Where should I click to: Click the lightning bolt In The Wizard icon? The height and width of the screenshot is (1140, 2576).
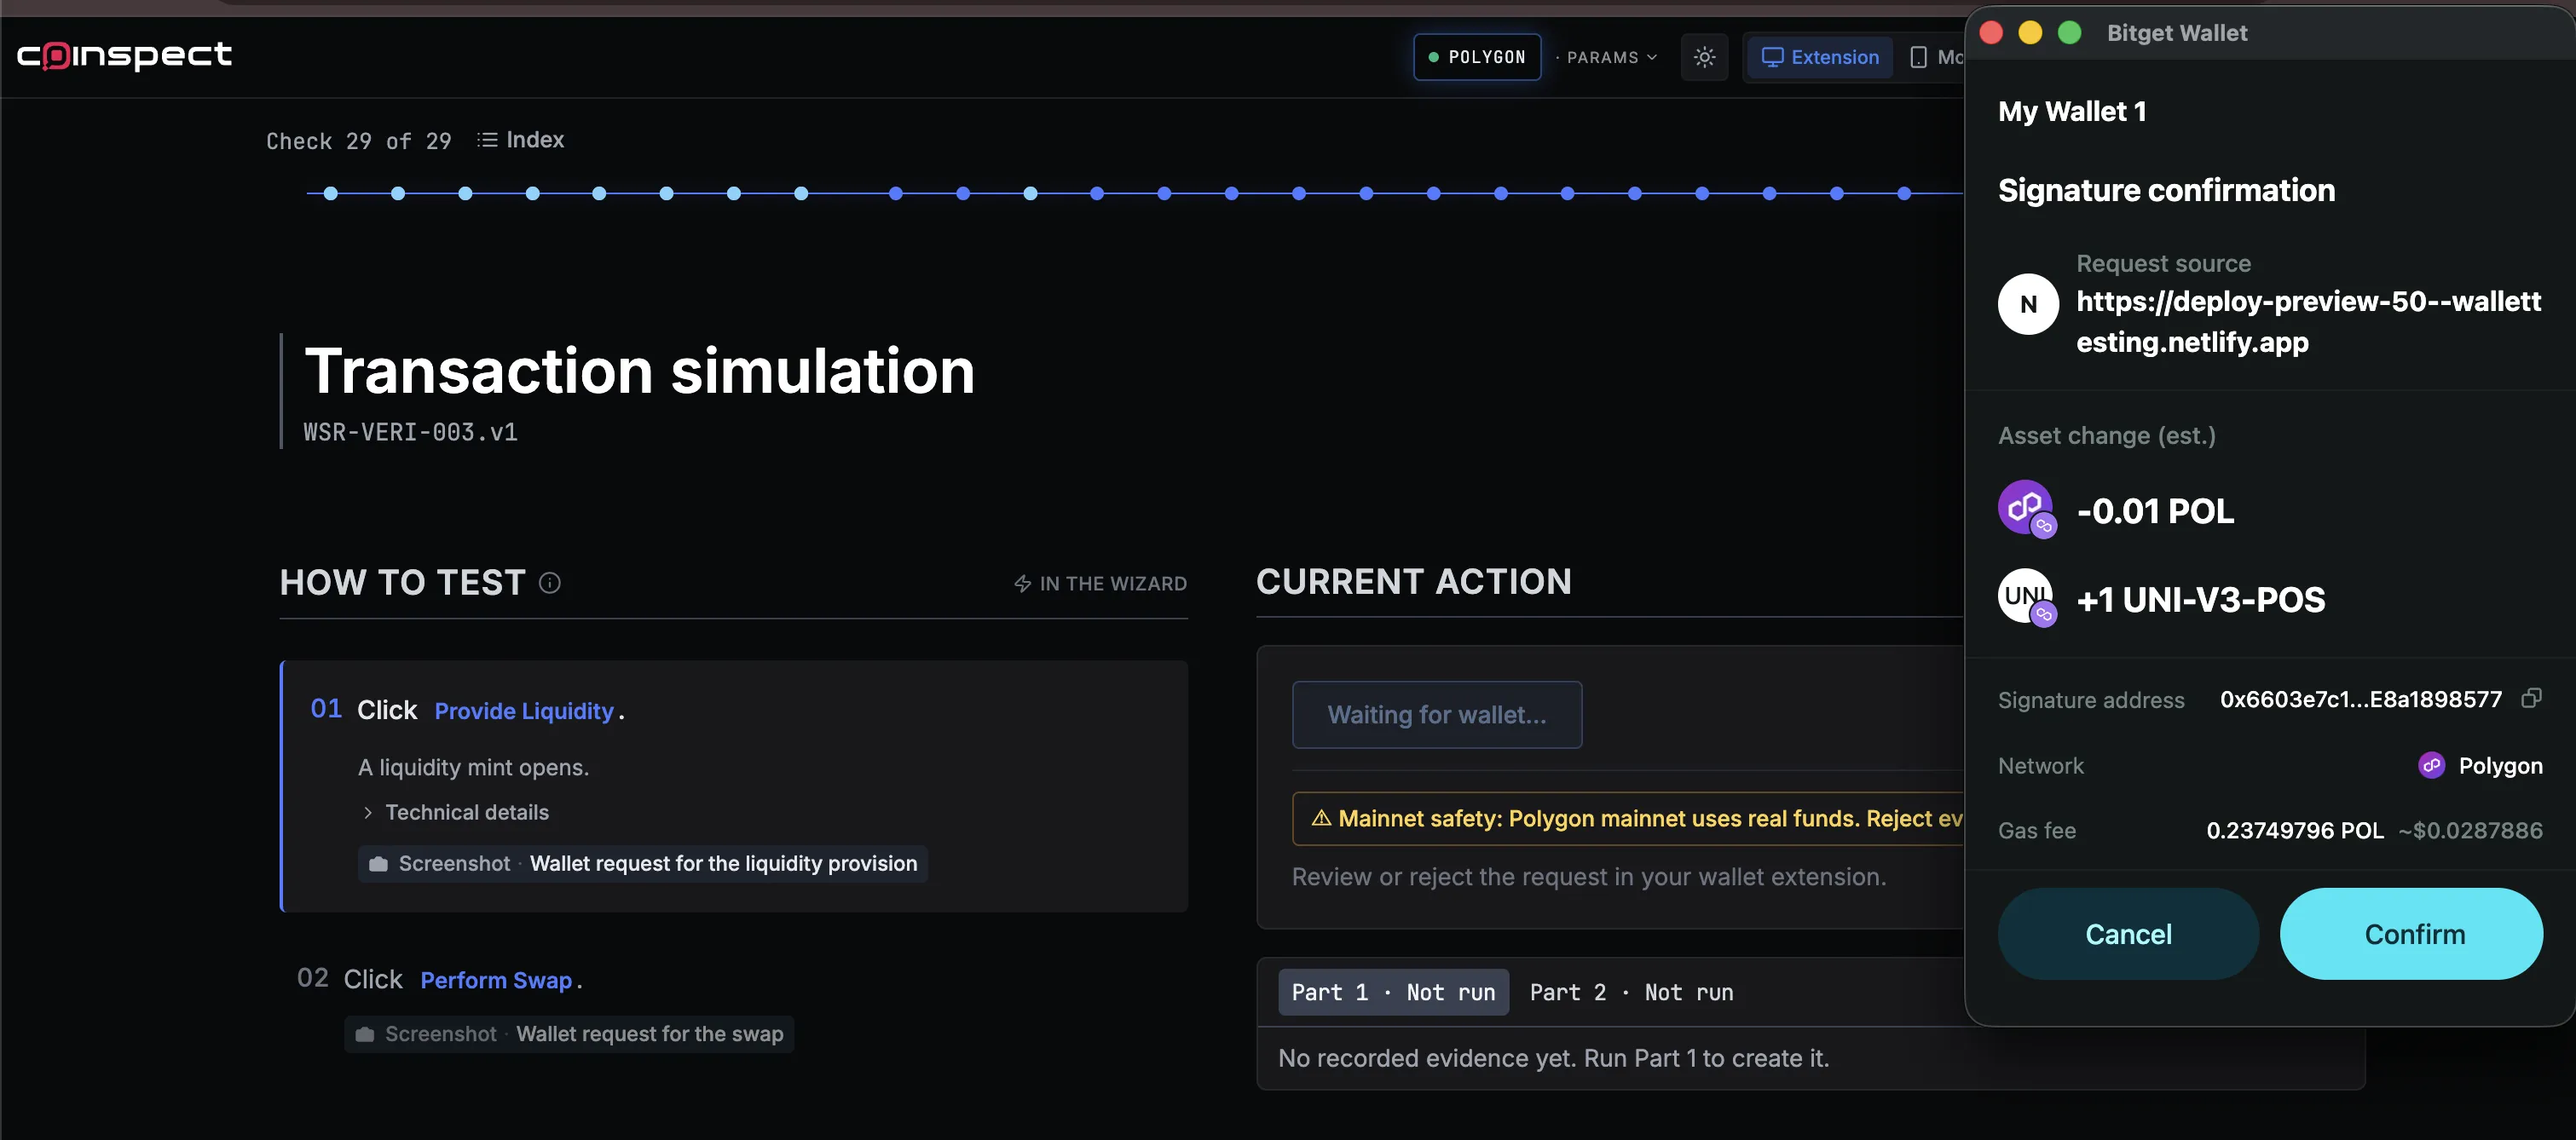[x=1022, y=584]
